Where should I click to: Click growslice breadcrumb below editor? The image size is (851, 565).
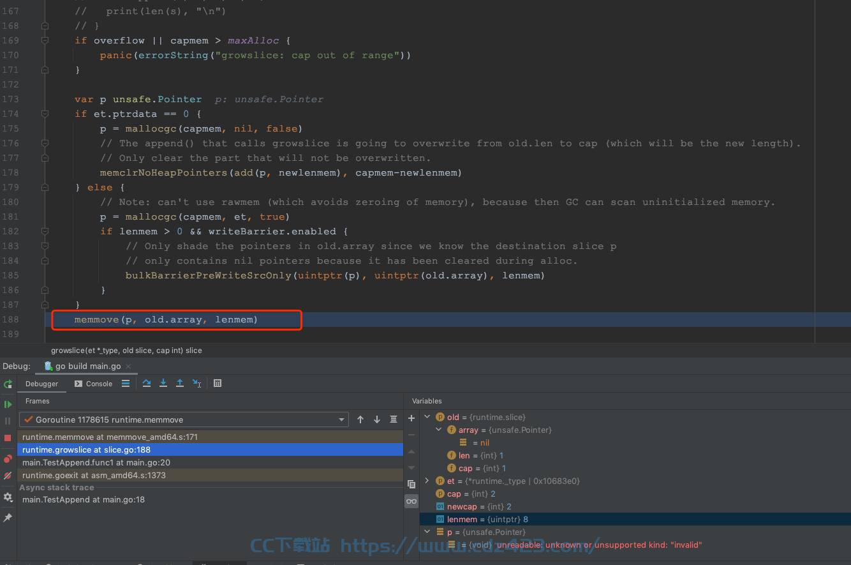coord(126,350)
